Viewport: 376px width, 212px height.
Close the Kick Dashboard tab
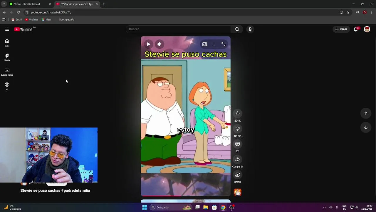pyautogui.click(x=50, y=4)
